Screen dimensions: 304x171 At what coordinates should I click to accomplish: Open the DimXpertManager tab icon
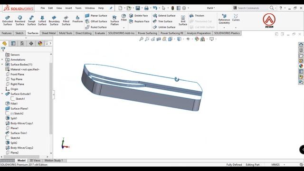coord(31,43)
